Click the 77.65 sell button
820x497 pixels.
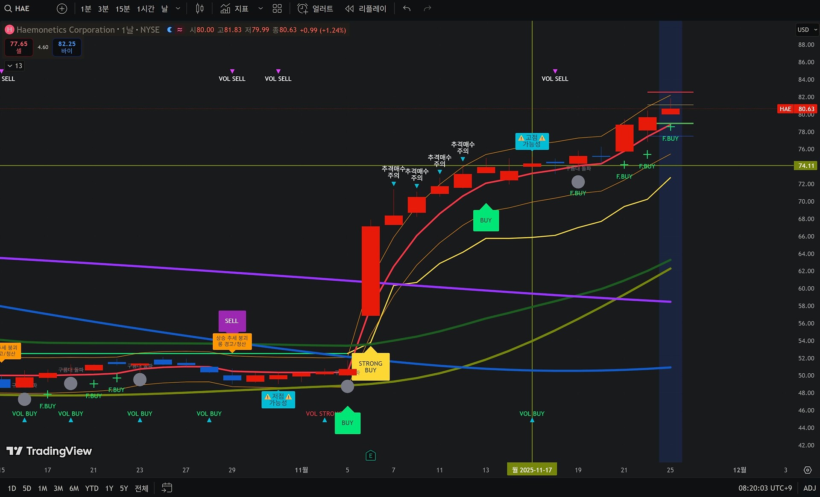tap(18, 47)
